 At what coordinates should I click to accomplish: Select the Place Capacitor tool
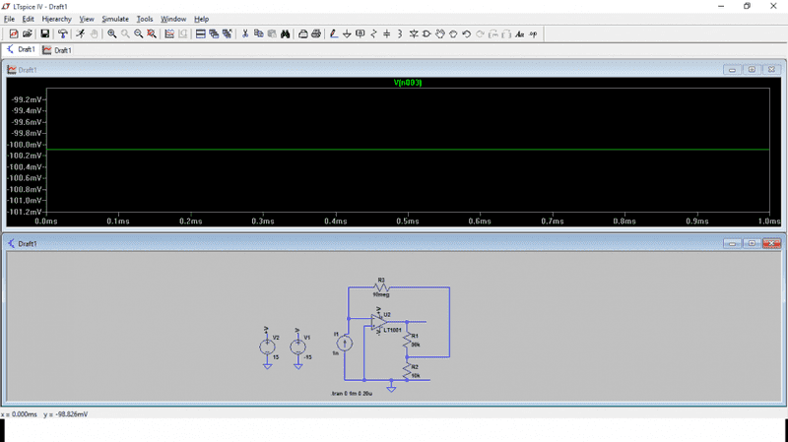click(x=386, y=33)
